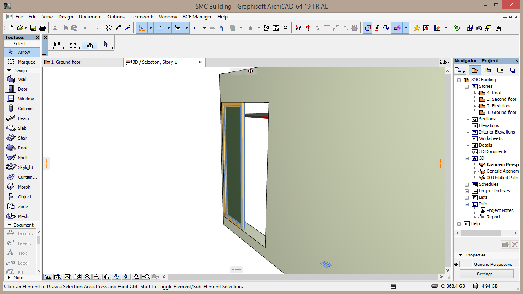Activate the Pan hand tool
Image resolution: width=523 pixels, height=294 pixels.
[x=107, y=277]
